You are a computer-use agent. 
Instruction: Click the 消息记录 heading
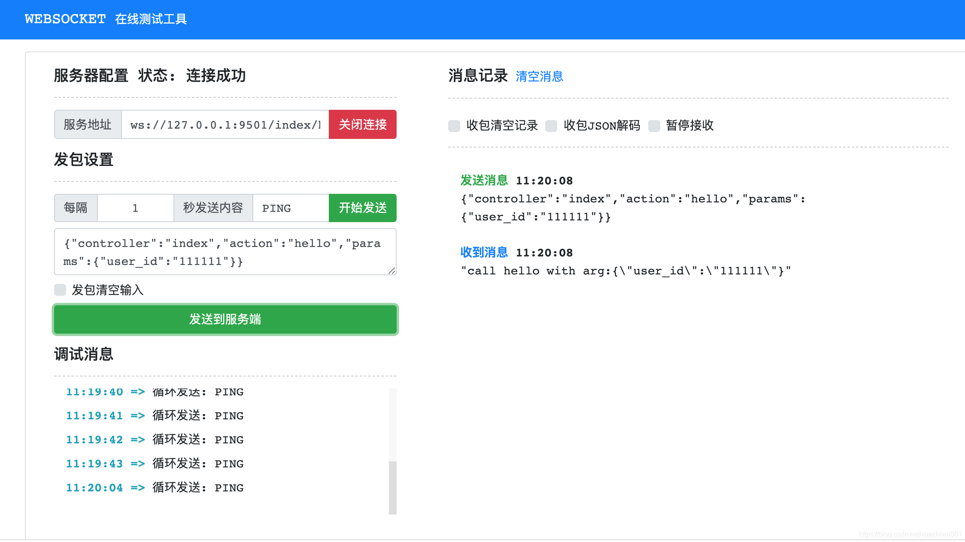(x=478, y=75)
